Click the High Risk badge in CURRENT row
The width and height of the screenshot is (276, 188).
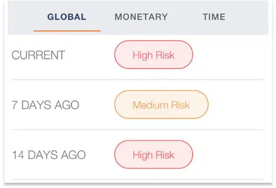154,54
